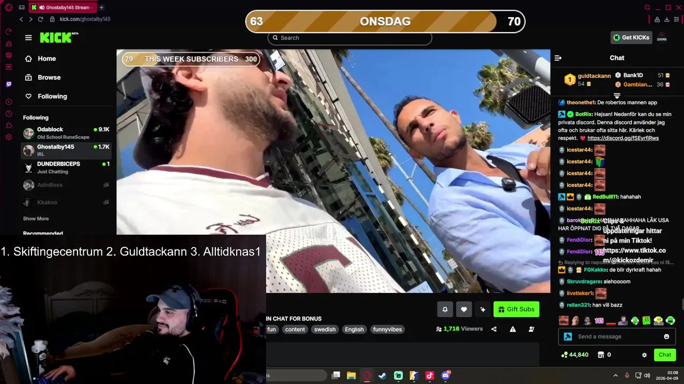Pick the 145 quick emote
Image resolution: width=684 pixels, height=384 pixels.
coord(599,321)
